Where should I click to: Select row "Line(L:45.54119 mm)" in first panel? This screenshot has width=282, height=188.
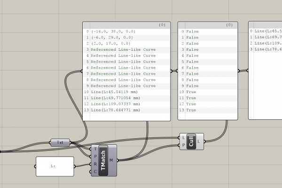coord(126,92)
